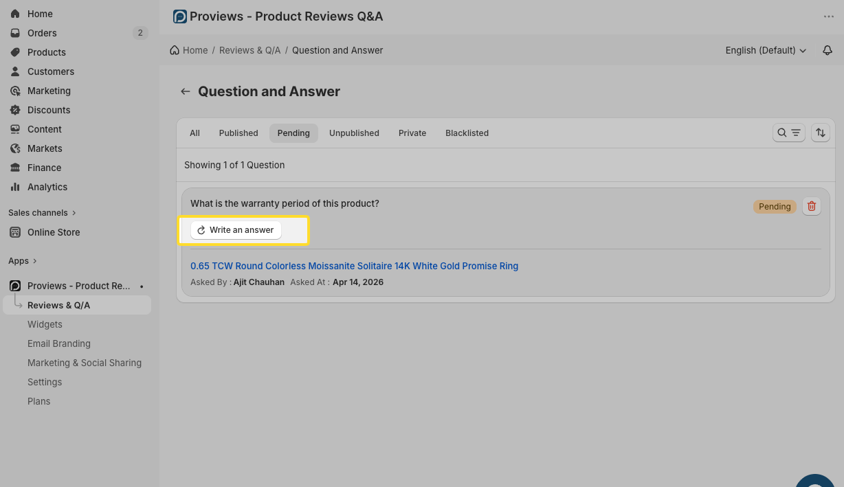Image resolution: width=844 pixels, height=487 pixels.
Task: Expand the Sales channels section
Action: pyautogui.click(x=42, y=213)
